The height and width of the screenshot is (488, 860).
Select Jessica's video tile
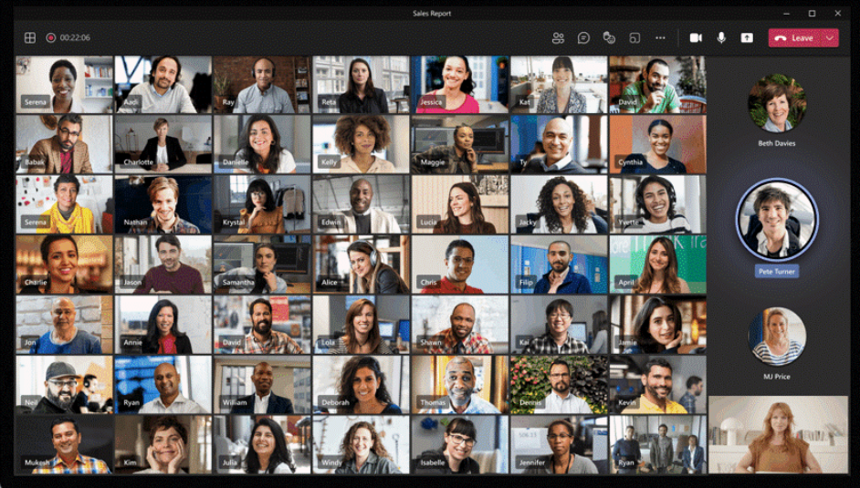pyautogui.click(x=460, y=84)
